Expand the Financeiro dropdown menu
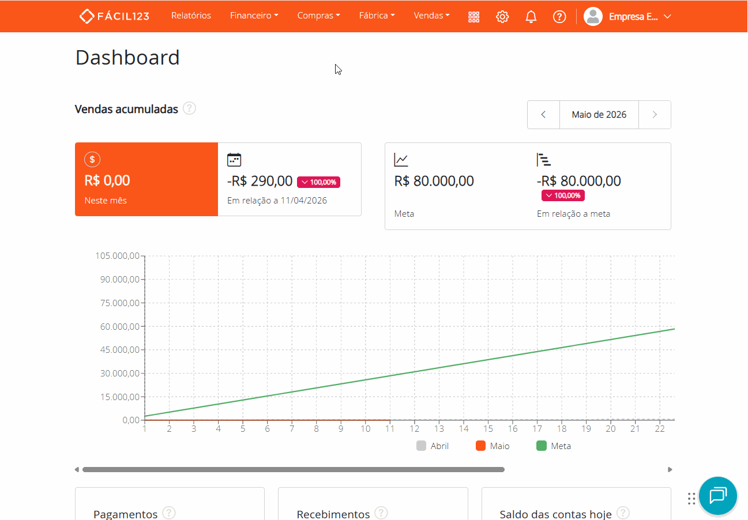This screenshot has height=520, width=748. (254, 16)
